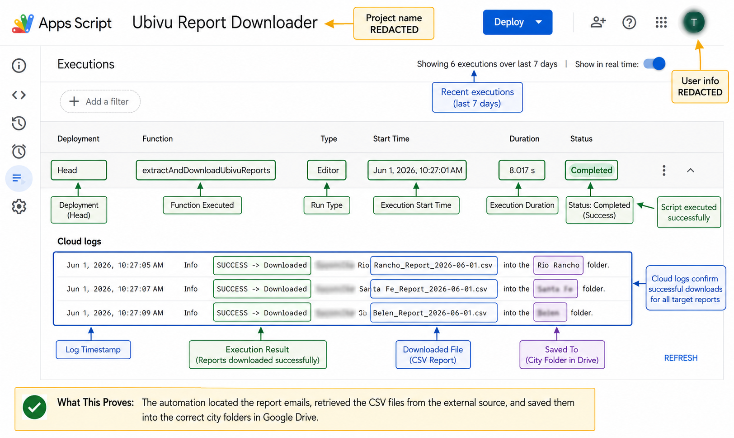Click the Cloud logs heading
This screenshot has height=438, width=734.
(79, 242)
